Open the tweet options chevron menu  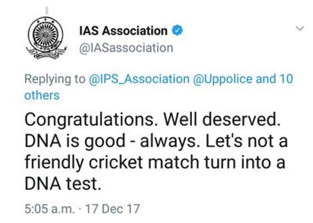(300, 28)
